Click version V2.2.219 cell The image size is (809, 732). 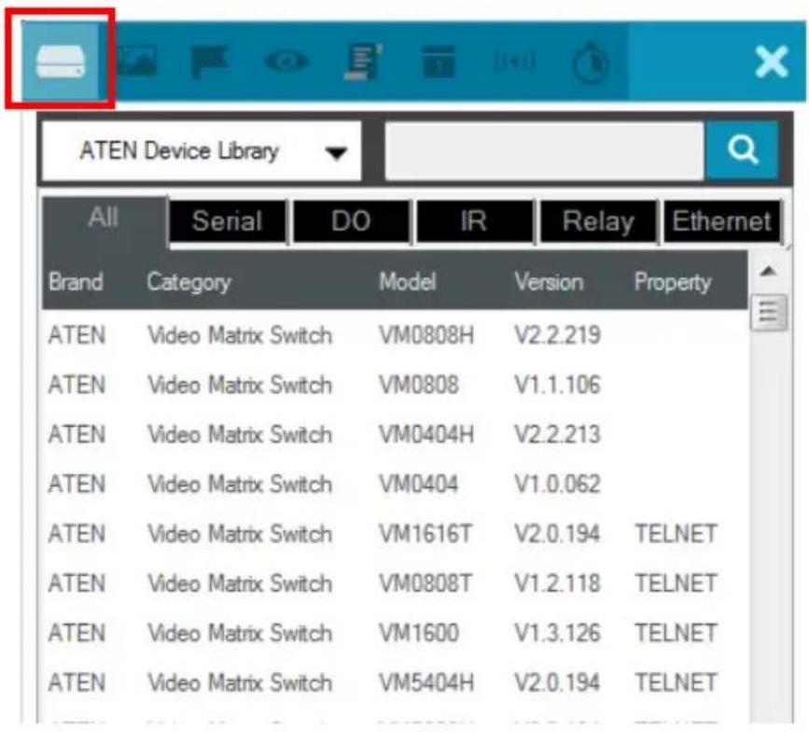(558, 335)
